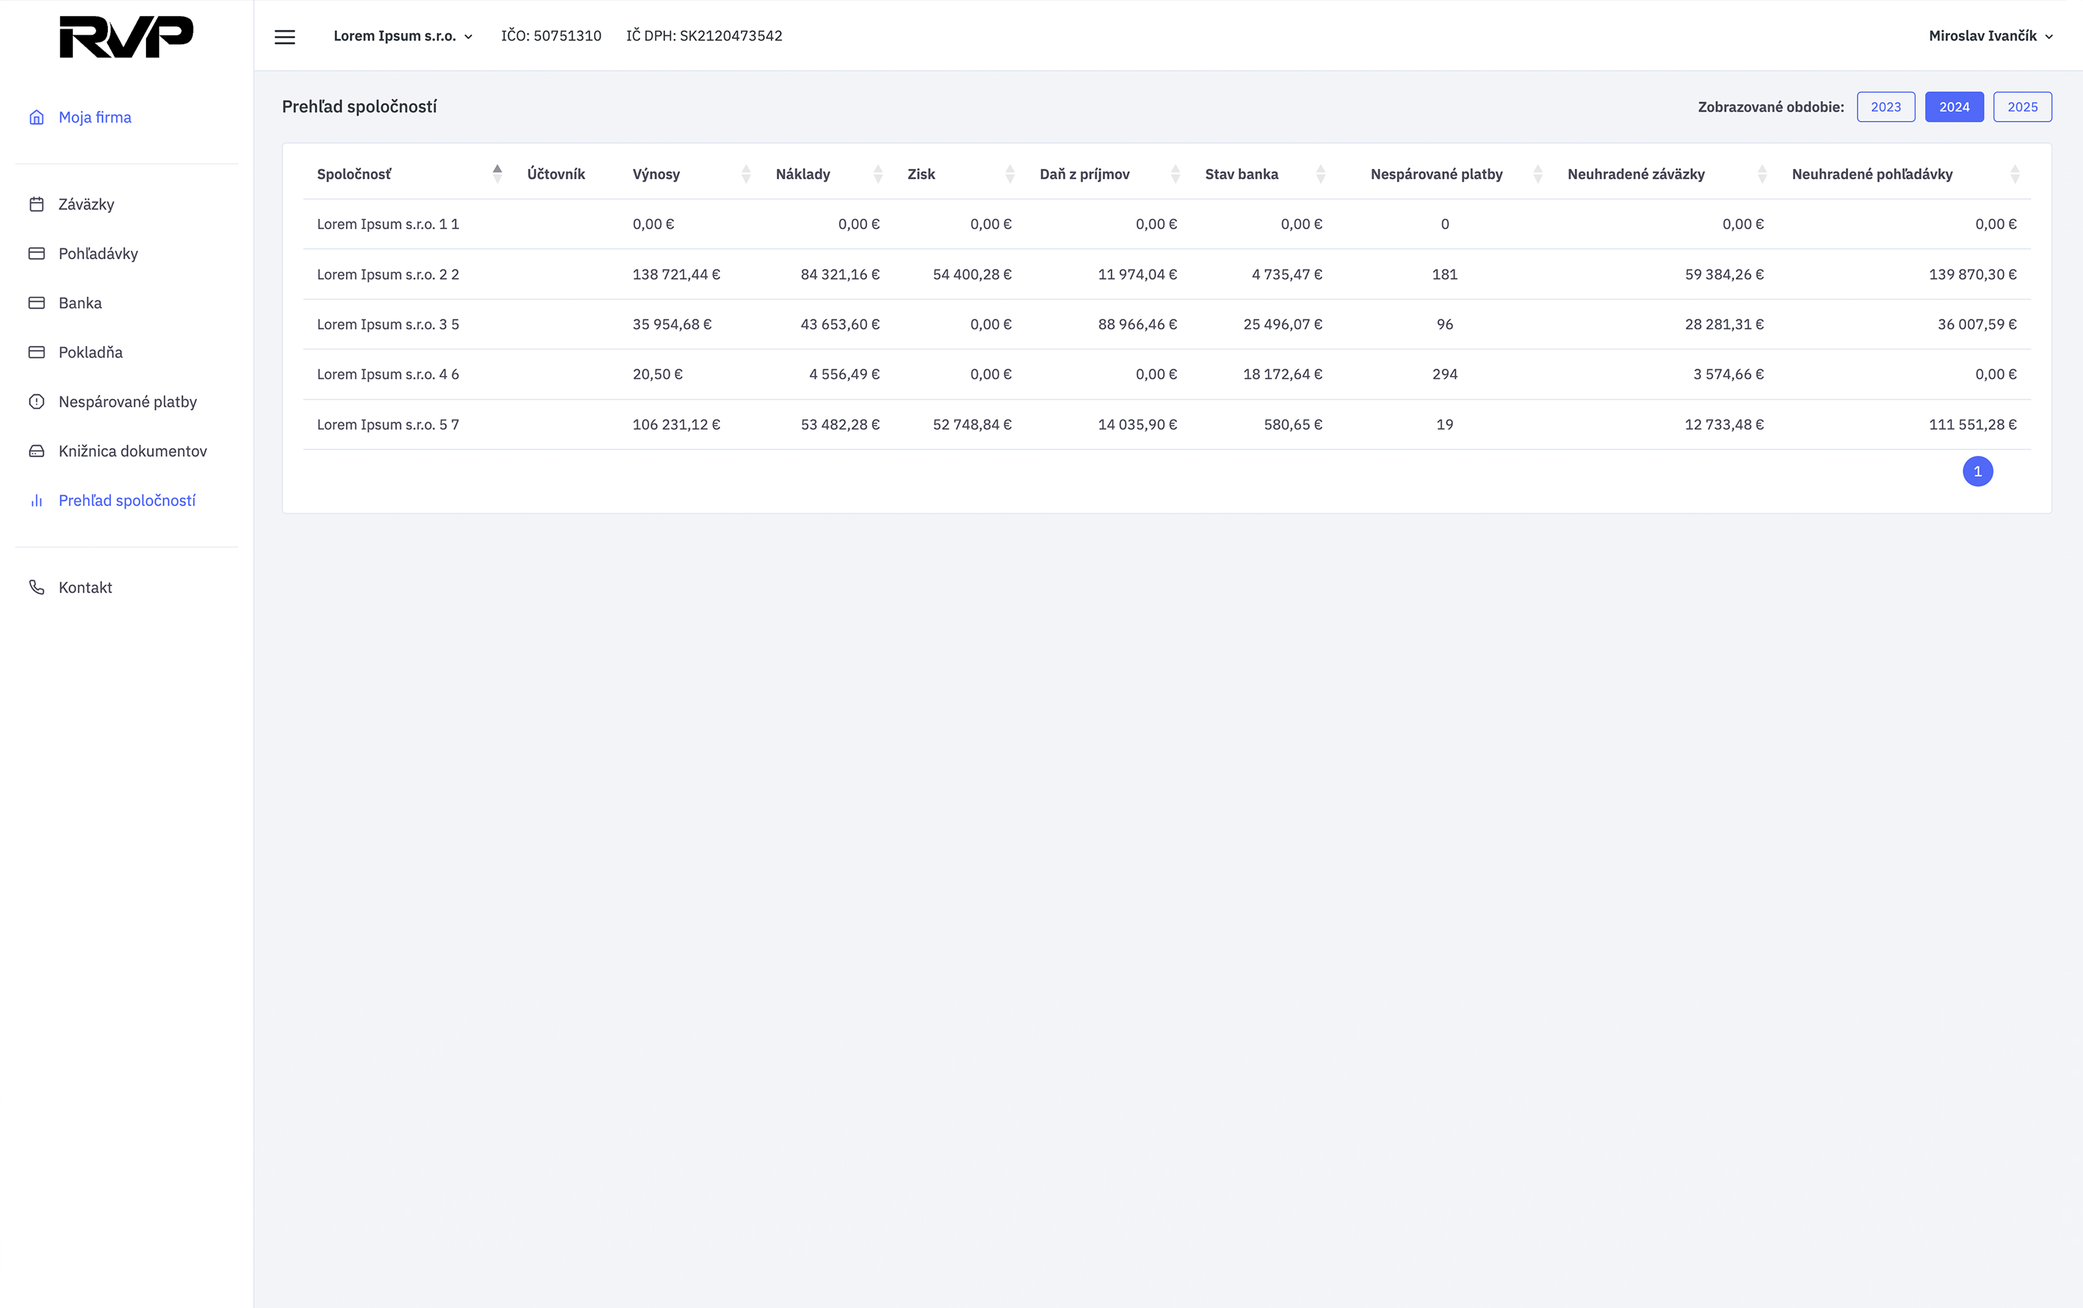Sort table by Neuhradené záväzky arrows
2083x1308 pixels.
click(x=1762, y=174)
